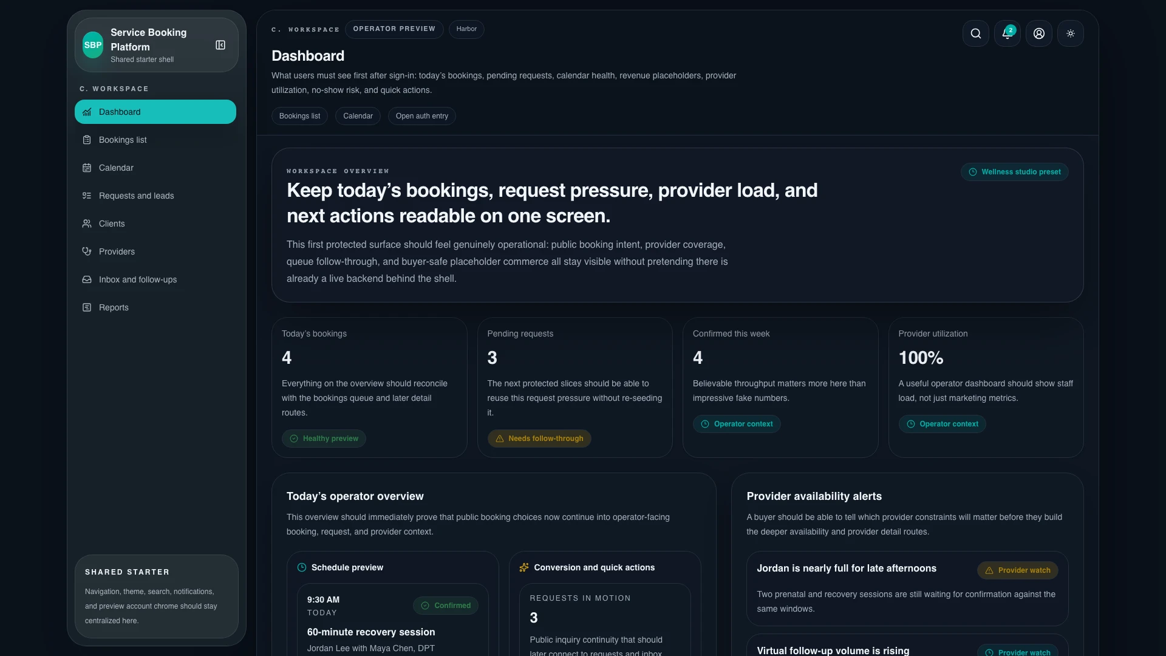Open search from the magnifier icon
This screenshot has width=1166, height=656.
pyautogui.click(x=976, y=33)
